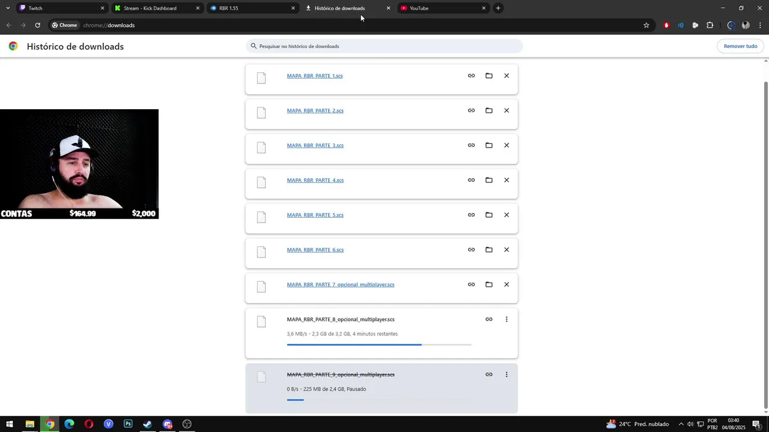Open more actions for paused PARTE_9 download
This screenshot has height=432, width=769.
pyautogui.click(x=506, y=374)
